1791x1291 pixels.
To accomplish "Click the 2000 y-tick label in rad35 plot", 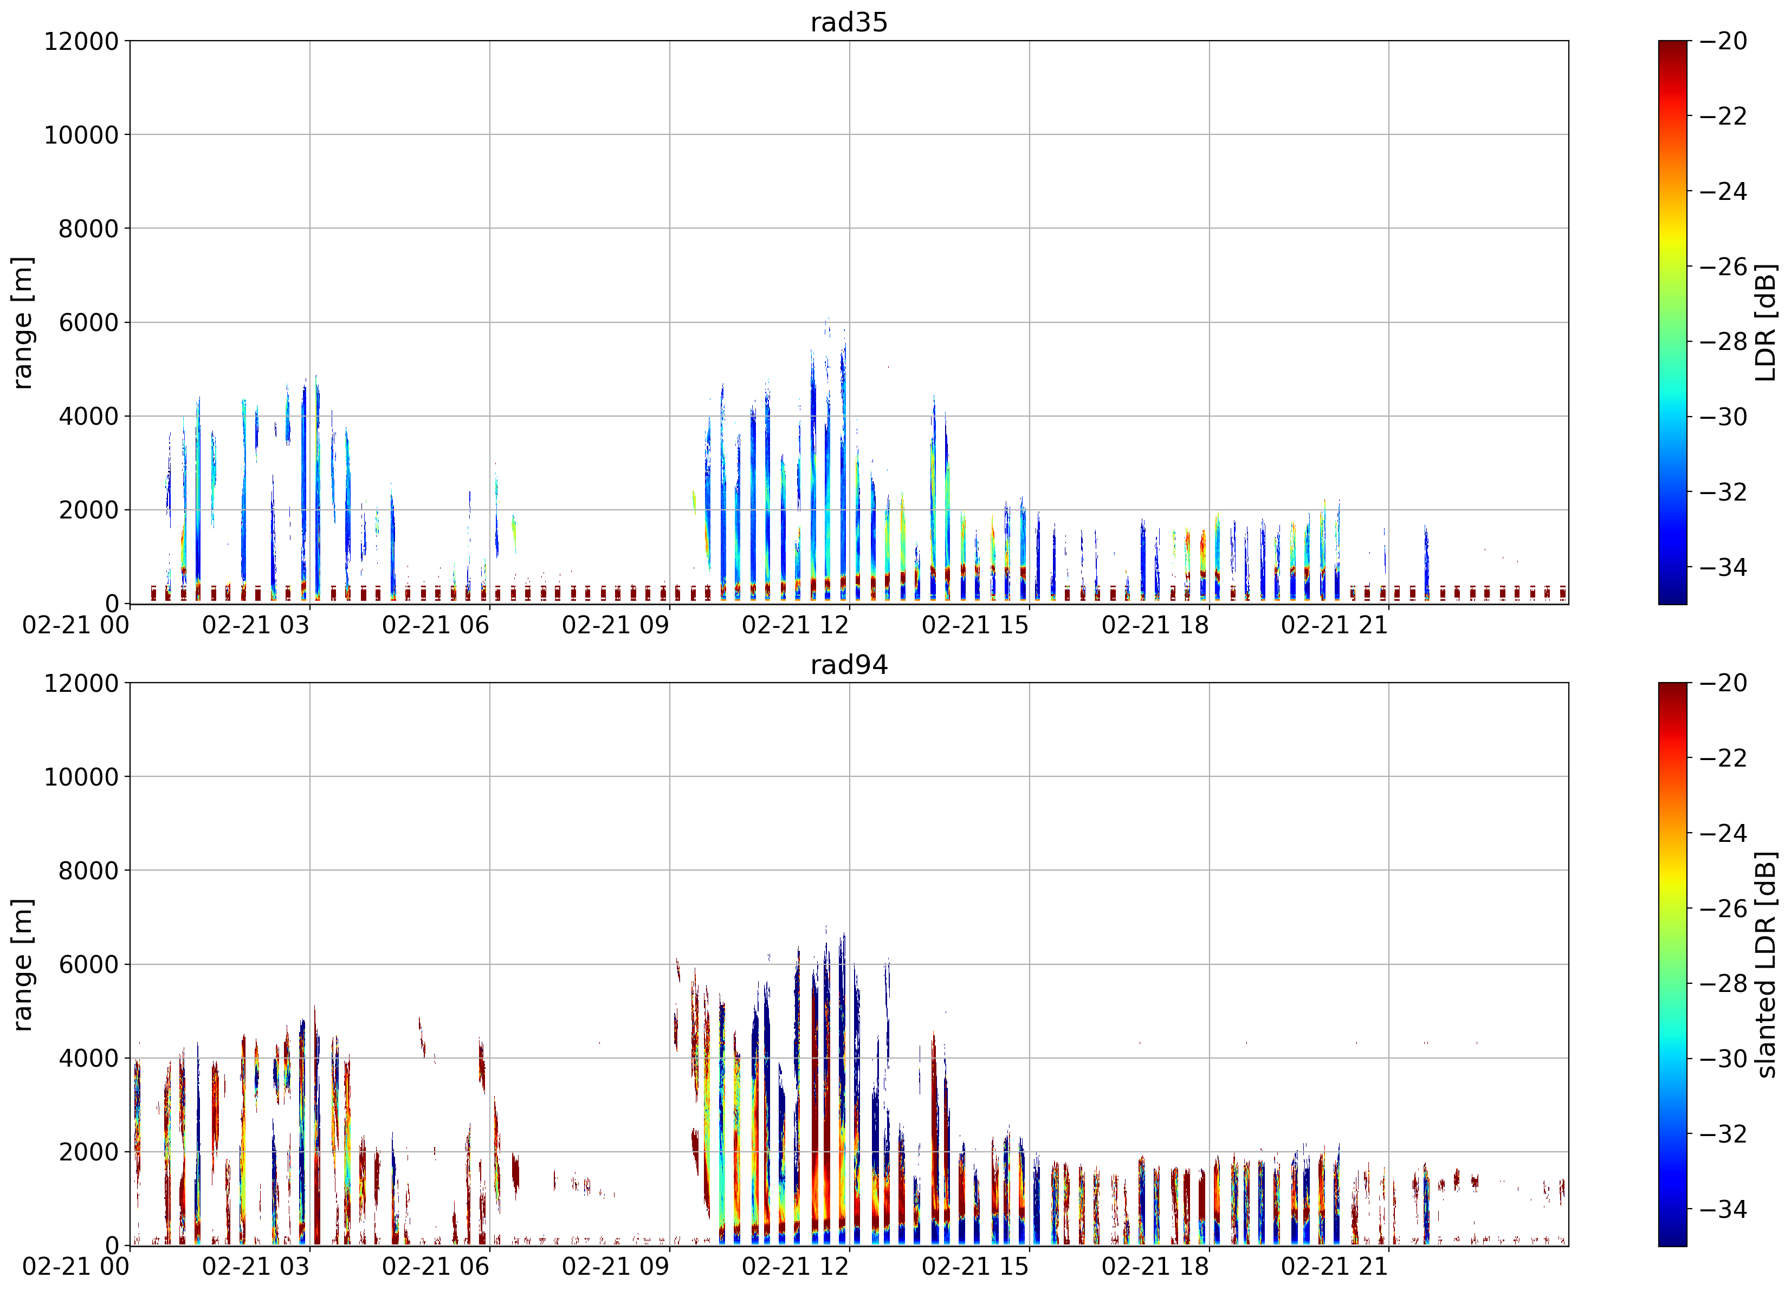I will [x=88, y=510].
